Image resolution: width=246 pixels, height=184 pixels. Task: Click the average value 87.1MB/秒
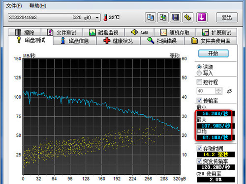[215, 137]
